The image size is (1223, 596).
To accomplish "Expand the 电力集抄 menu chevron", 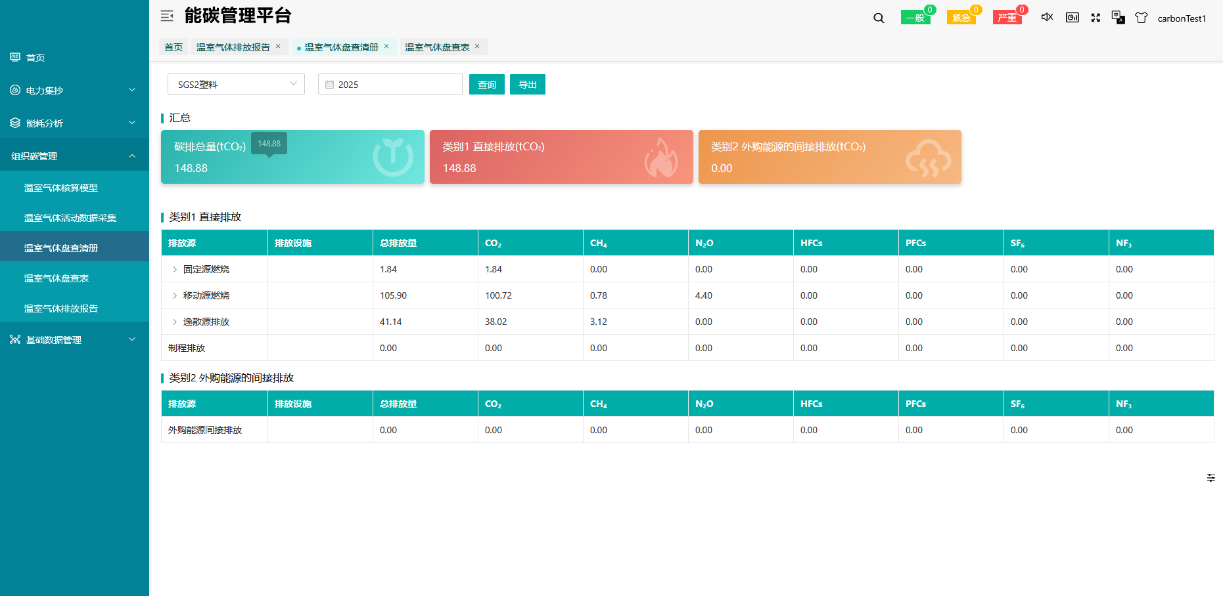I will click(x=132, y=90).
